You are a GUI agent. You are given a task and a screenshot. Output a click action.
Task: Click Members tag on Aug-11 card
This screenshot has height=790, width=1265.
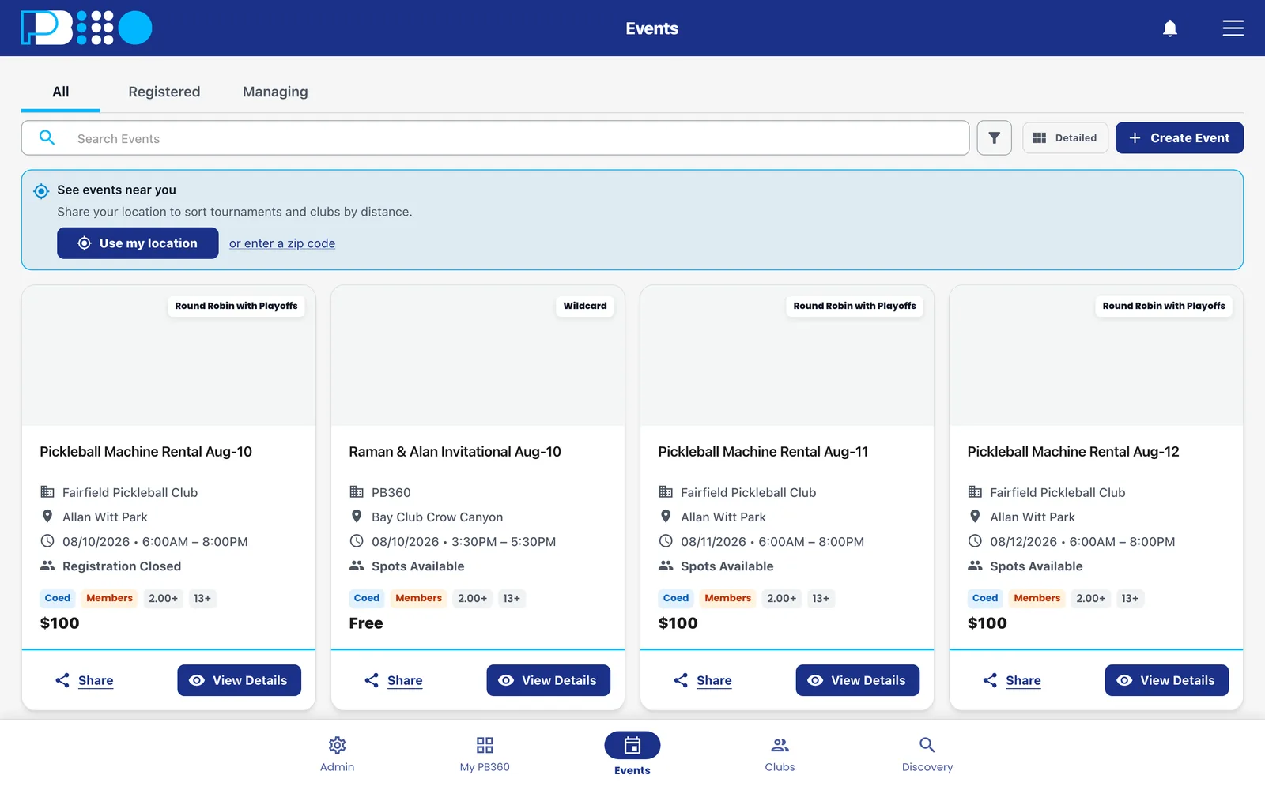coord(727,598)
